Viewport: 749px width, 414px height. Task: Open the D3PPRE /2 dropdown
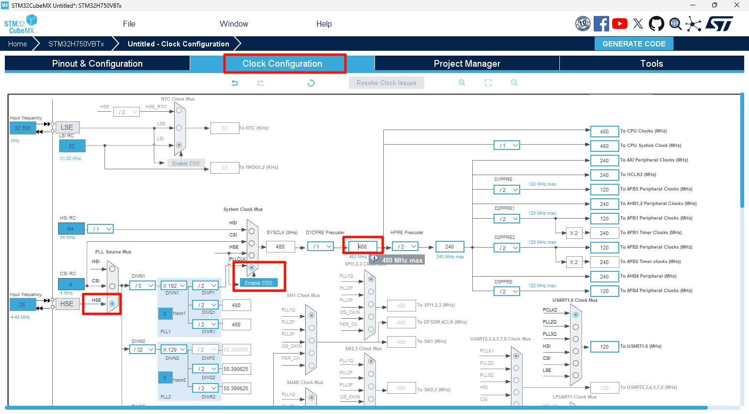pos(507,291)
